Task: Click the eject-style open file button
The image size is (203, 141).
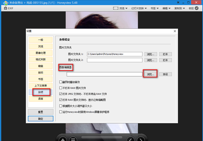Action: click(x=63, y=139)
